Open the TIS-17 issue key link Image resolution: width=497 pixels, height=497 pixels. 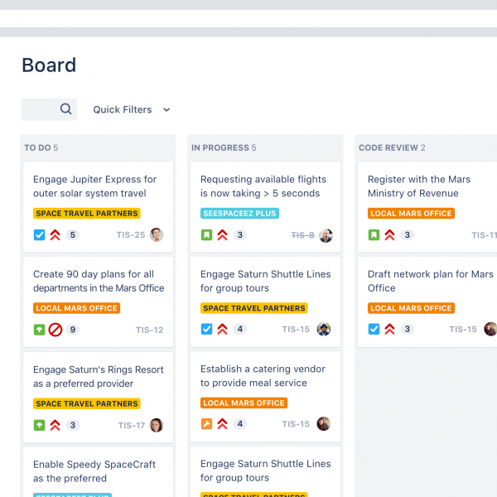[132, 426]
